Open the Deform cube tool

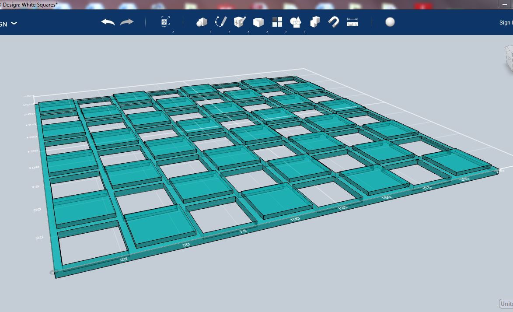258,21
